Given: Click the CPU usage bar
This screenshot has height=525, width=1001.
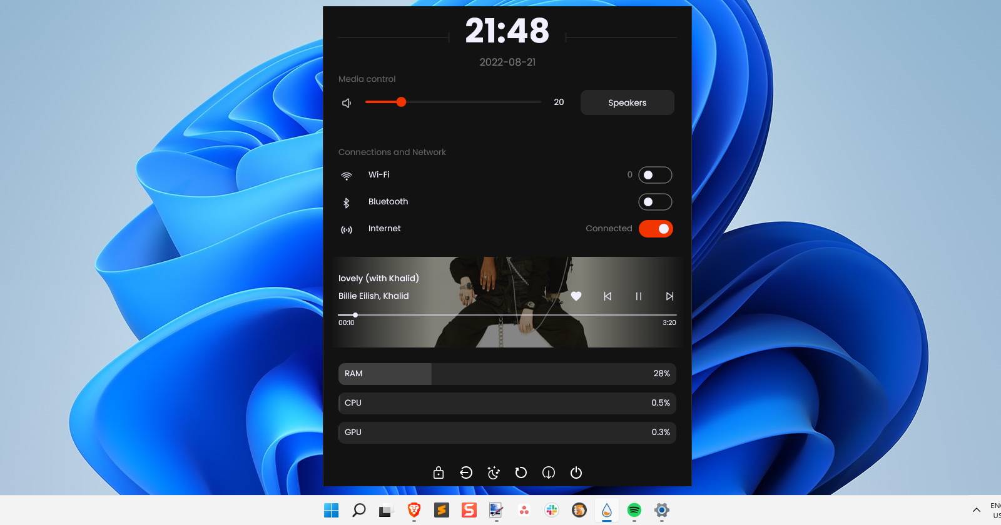Looking at the screenshot, I should pos(507,403).
